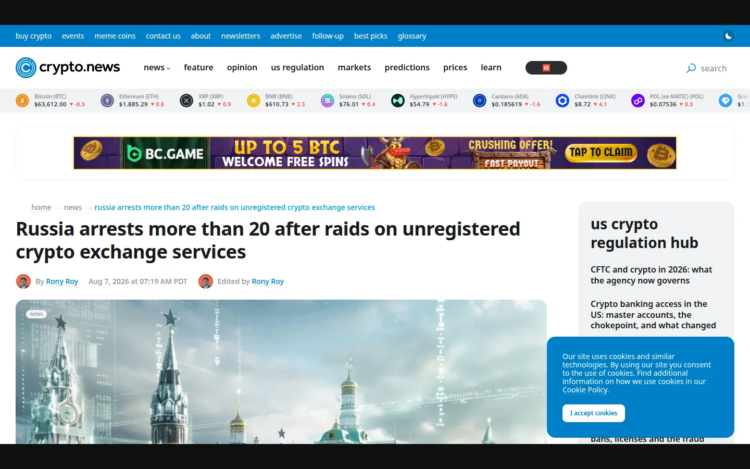Click the crypto.news logo
The width and height of the screenshot is (750, 469).
(68, 68)
